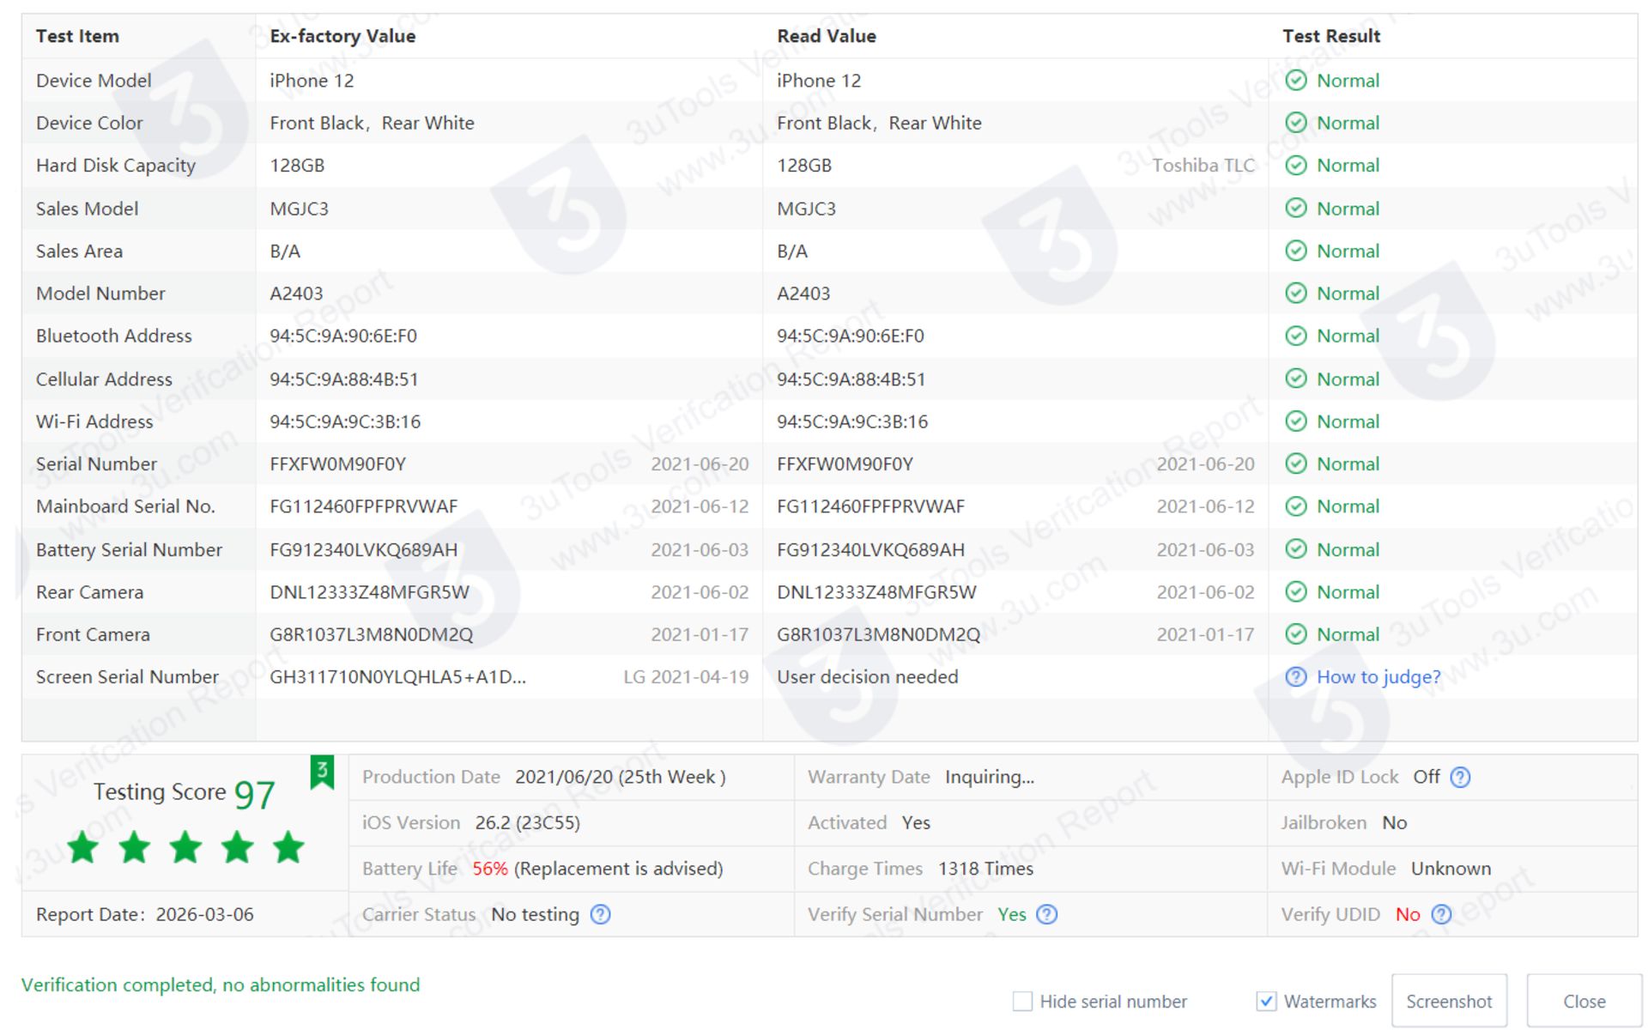The image size is (1648, 1036).
Task: Click the check icon in Rear Camera row
Action: click(1295, 591)
